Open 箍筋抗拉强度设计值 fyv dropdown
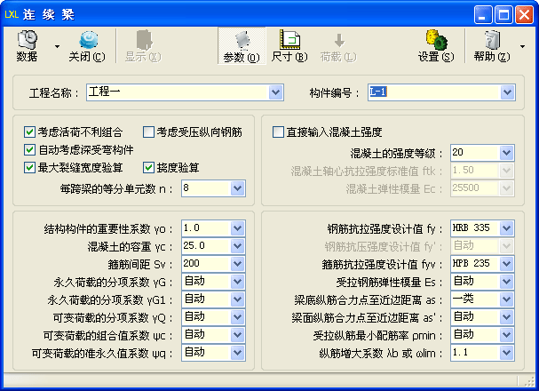This screenshot has height=391, width=539. tap(506, 264)
